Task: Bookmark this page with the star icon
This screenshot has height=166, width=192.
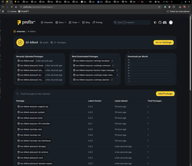Action: [x=159, y=7]
